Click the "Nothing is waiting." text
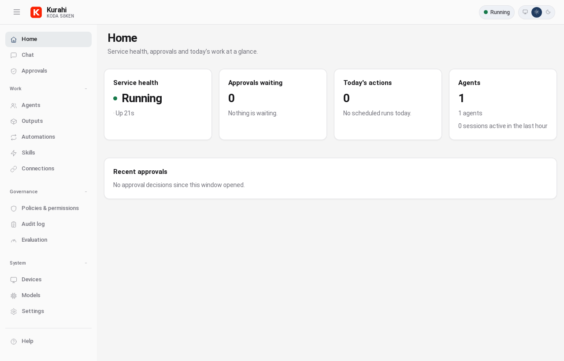Screen dimensions: 564x361 coord(253,113)
